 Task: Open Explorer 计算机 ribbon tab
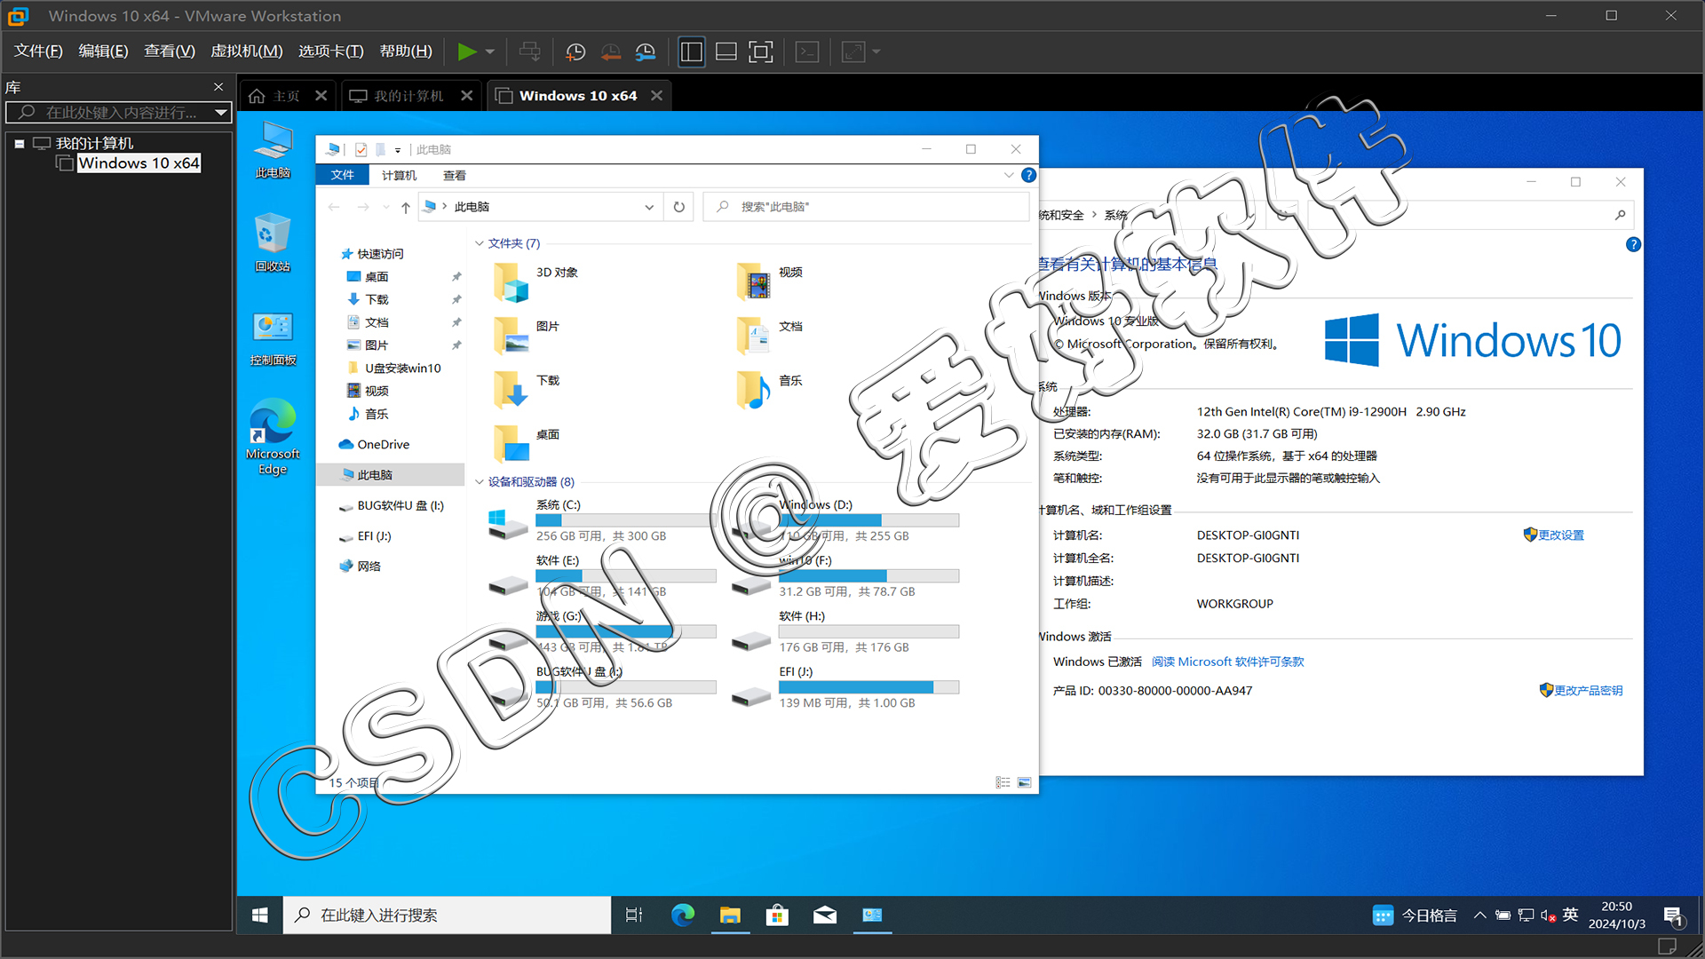click(399, 175)
